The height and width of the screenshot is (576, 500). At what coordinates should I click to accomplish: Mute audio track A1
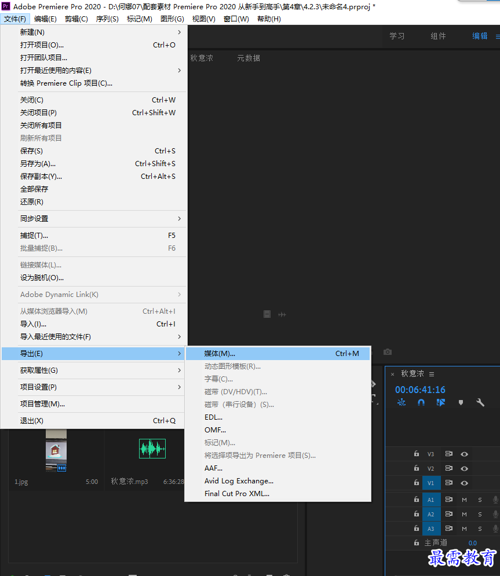click(464, 500)
